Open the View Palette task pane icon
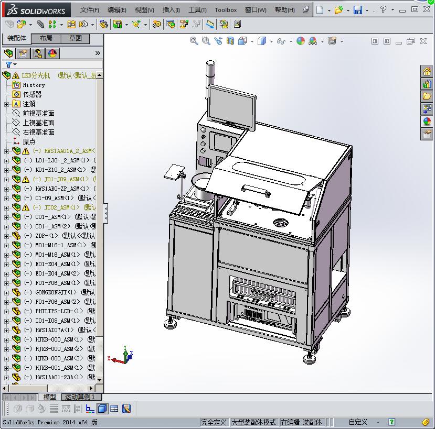The width and height of the screenshot is (435, 429). pyautogui.click(x=427, y=109)
